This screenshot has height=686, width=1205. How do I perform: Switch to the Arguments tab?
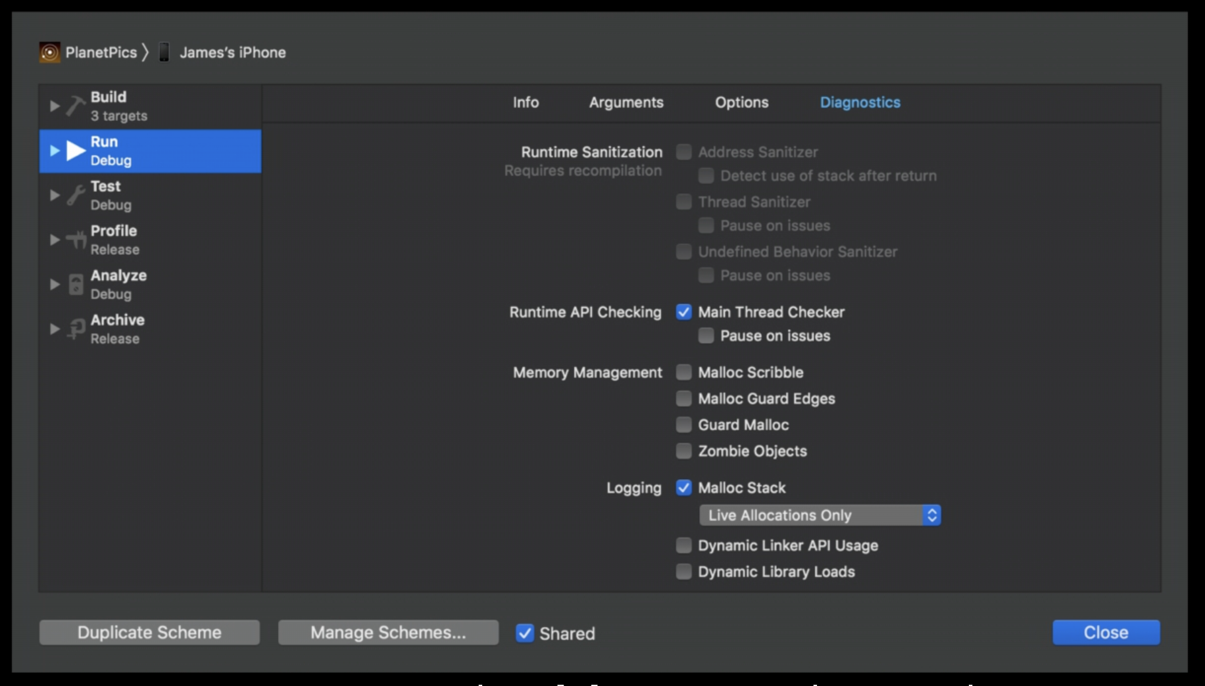click(626, 103)
